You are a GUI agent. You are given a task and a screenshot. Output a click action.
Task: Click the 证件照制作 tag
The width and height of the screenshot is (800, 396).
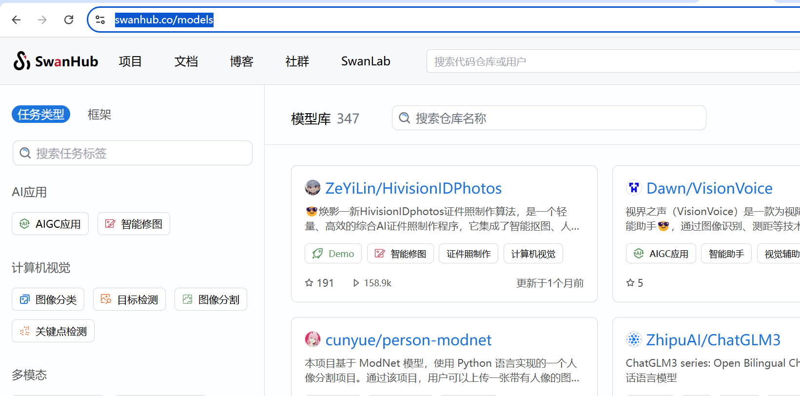point(468,254)
